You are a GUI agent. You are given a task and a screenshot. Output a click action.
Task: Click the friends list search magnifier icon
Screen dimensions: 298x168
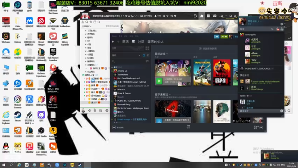272,29
